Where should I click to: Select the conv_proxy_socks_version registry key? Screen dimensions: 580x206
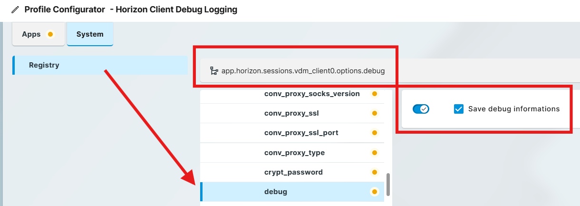312,94
